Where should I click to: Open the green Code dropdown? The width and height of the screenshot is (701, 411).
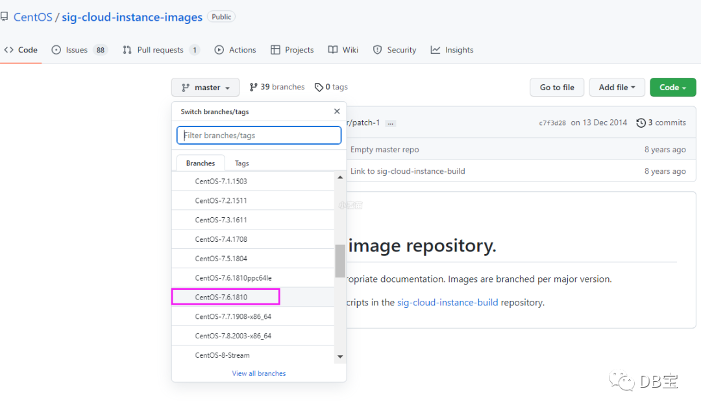672,88
